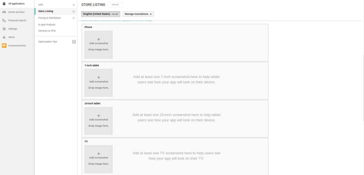Image resolution: width=364 pixels, height=175 pixels.
Task: Open Announcements in the sidebar
Action: click(x=17, y=46)
